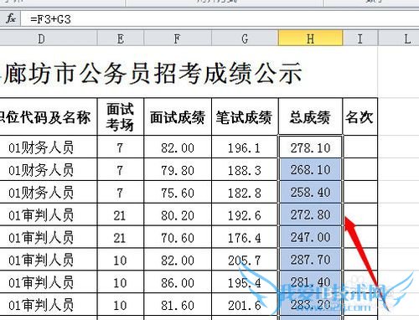Click interview score cell 80.20
The image size is (419, 320).
pos(178,214)
